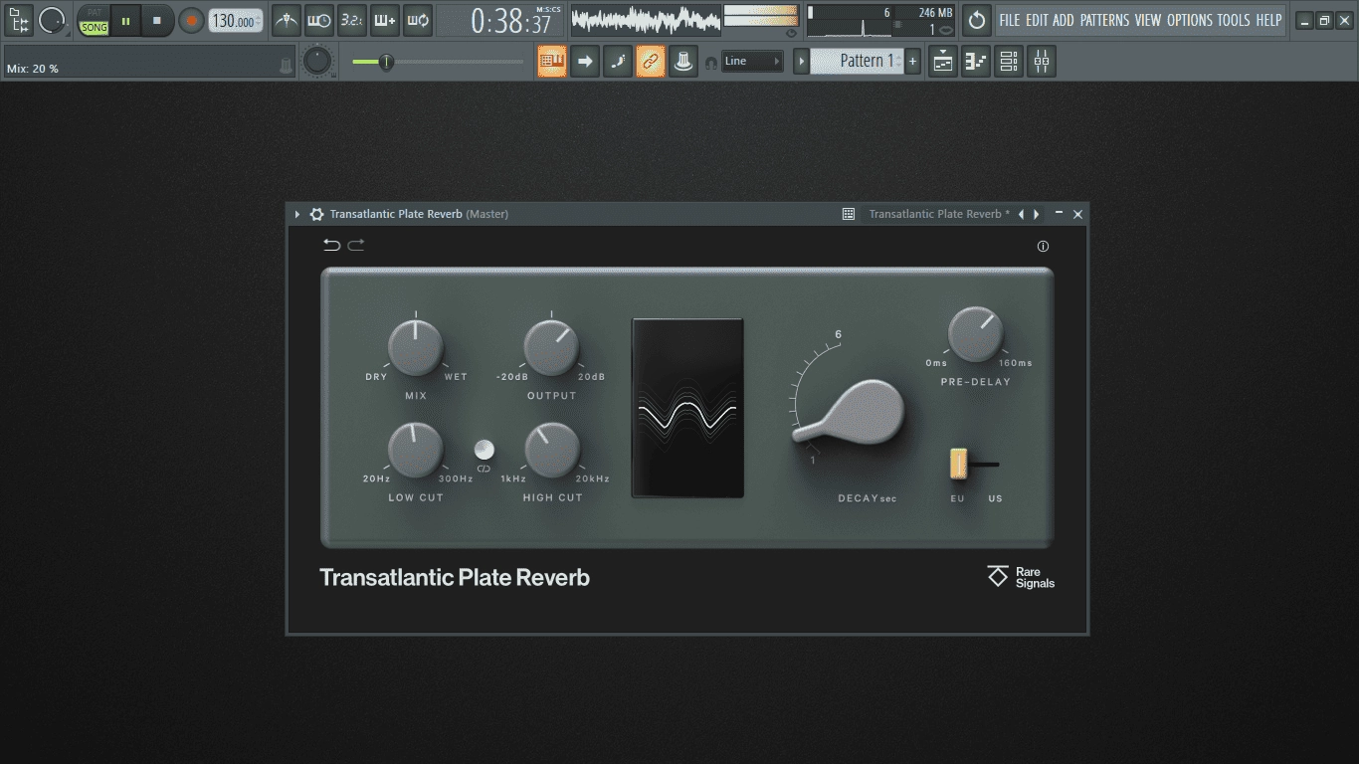Toggle typing keyboard to piano icon
The image size is (1359, 764).
(x=552, y=62)
